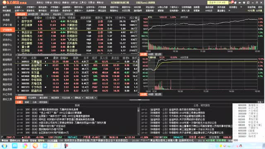
Task: Select 概念板块 tab below stock list
Action: pyautogui.click(x=43, y=98)
